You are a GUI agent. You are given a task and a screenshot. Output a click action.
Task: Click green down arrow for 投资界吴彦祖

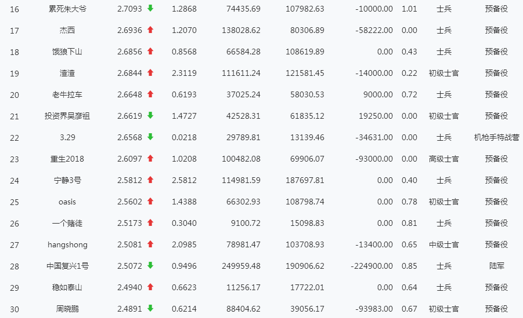150,115
